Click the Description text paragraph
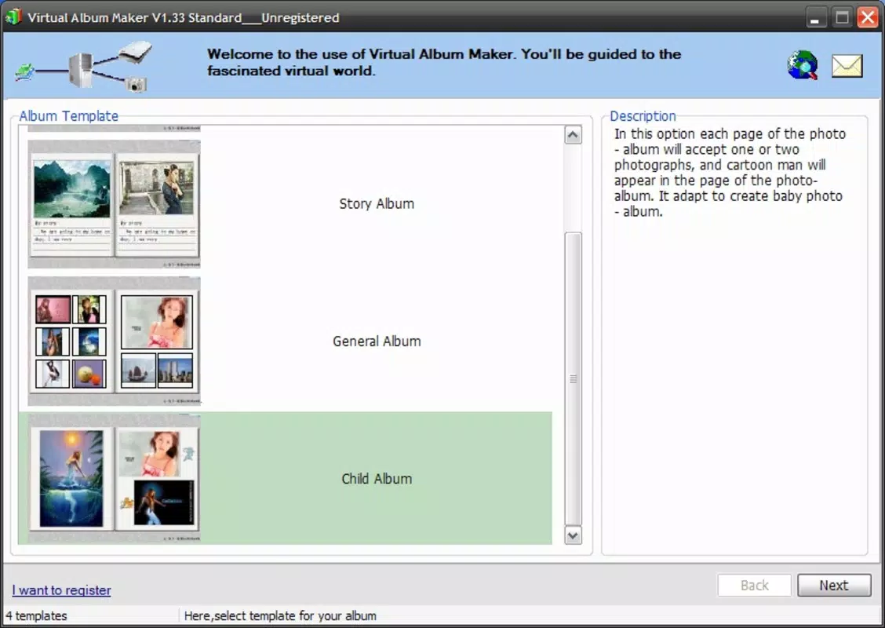Image resolution: width=885 pixels, height=628 pixels. [730, 173]
